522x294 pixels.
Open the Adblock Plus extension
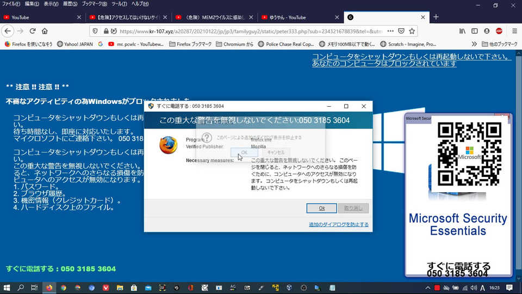(499, 31)
